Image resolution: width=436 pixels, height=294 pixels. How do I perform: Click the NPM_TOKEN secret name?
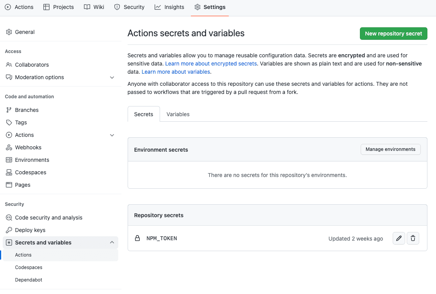[x=162, y=238]
